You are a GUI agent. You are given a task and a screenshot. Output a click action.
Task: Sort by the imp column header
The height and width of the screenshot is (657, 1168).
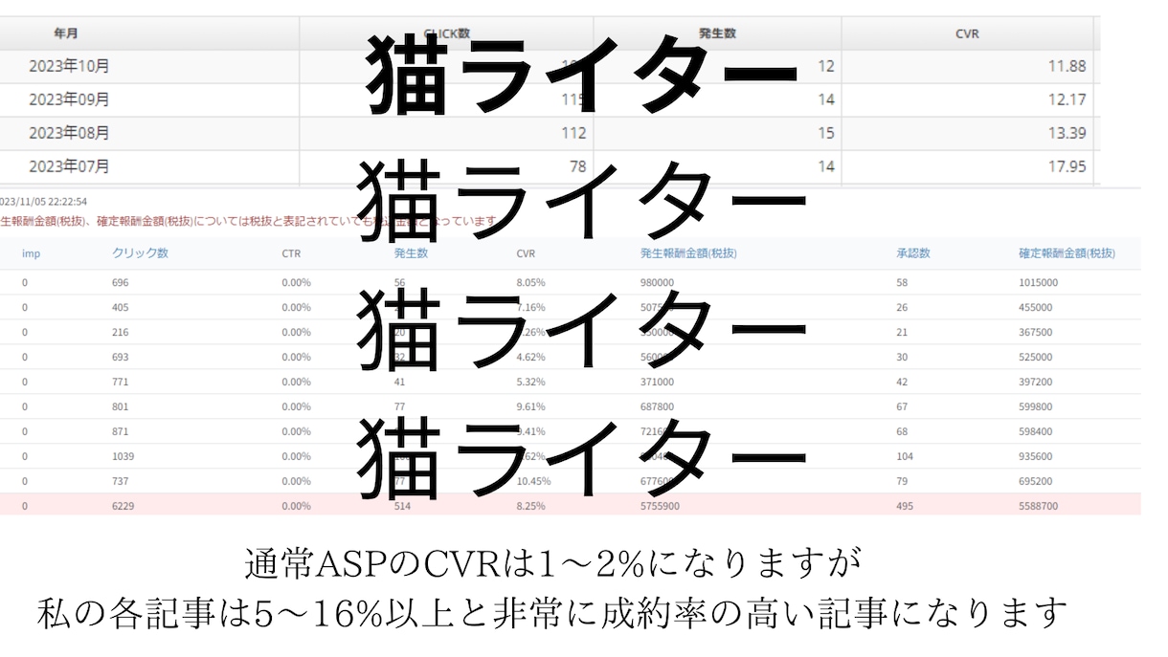pyautogui.click(x=30, y=253)
